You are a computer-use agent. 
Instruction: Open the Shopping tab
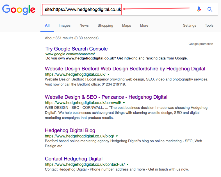pyautogui.click(x=105, y=26)
